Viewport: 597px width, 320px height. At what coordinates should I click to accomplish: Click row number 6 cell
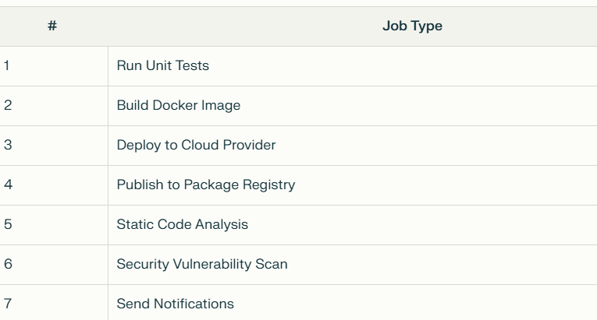point(54,265)
